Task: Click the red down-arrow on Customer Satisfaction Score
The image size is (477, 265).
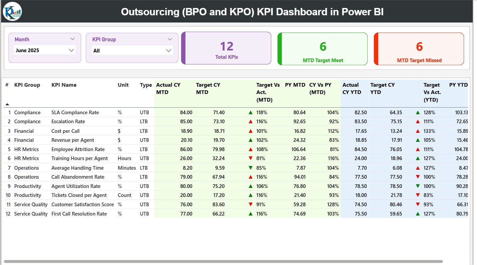Action: pos(251,204)
